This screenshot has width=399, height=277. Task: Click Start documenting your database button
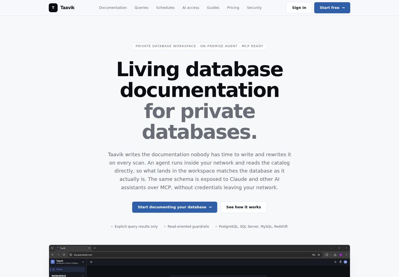coord(175,207)
